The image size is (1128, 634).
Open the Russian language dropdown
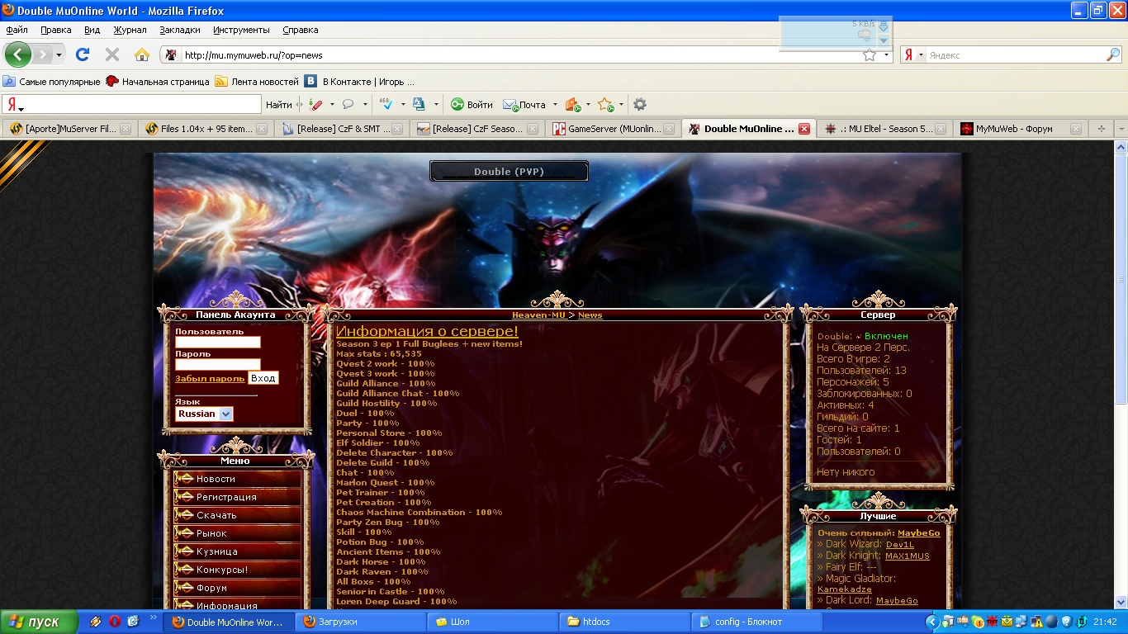point(204,414)
